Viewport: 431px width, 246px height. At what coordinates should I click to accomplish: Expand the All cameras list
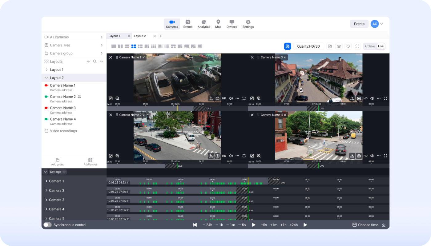click(74, 37)
